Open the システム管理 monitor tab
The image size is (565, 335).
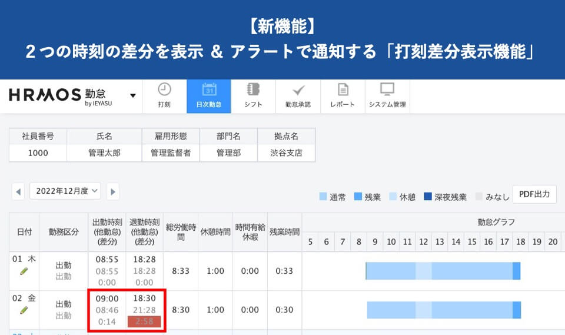point(387,97)
